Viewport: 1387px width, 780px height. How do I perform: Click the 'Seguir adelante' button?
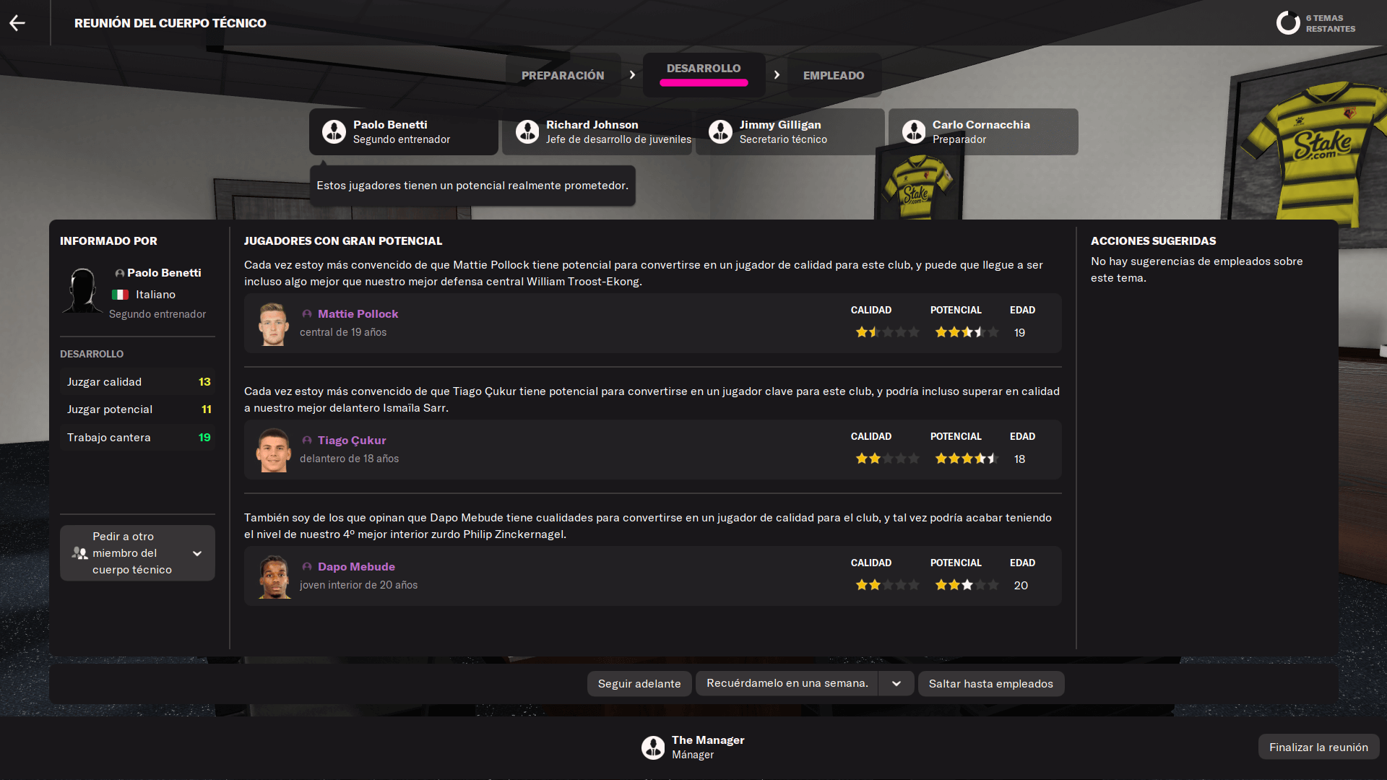click(639, 684)
